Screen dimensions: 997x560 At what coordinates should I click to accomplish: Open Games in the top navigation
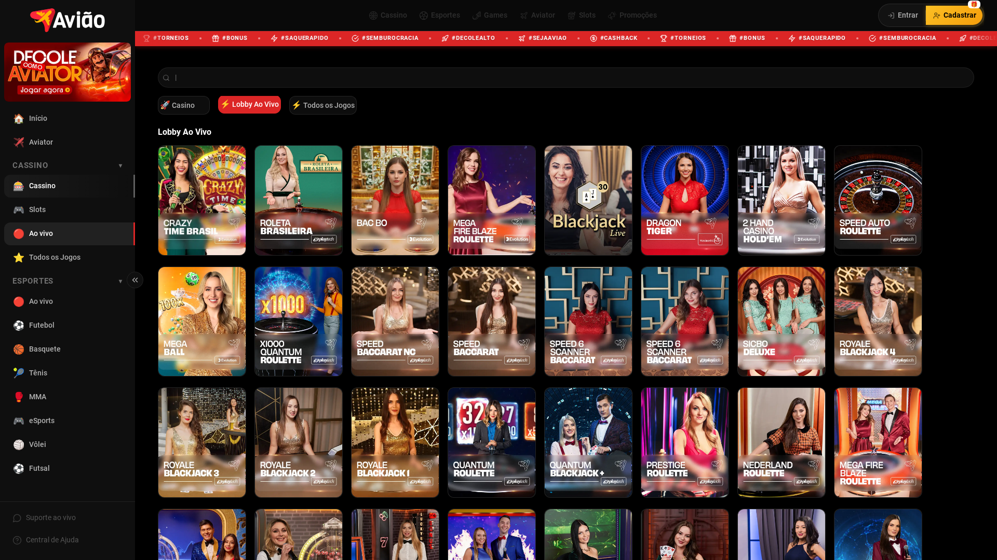click(x=490, y=15)
